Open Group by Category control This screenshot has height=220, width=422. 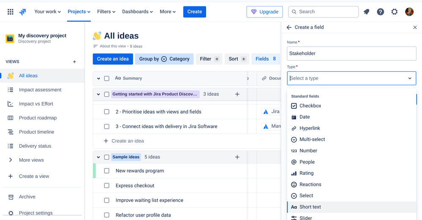[x=164, y=59]
